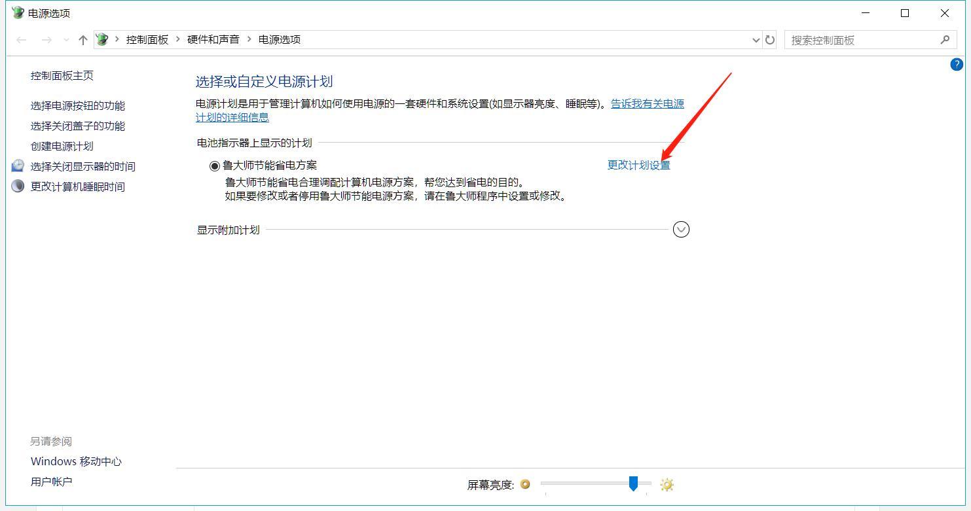Click the 显示附加计划 label

(229, 230)
